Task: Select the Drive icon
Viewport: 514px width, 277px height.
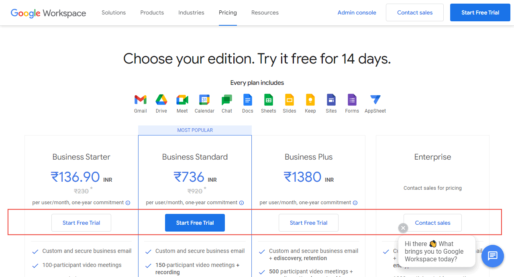Action: 161,101
